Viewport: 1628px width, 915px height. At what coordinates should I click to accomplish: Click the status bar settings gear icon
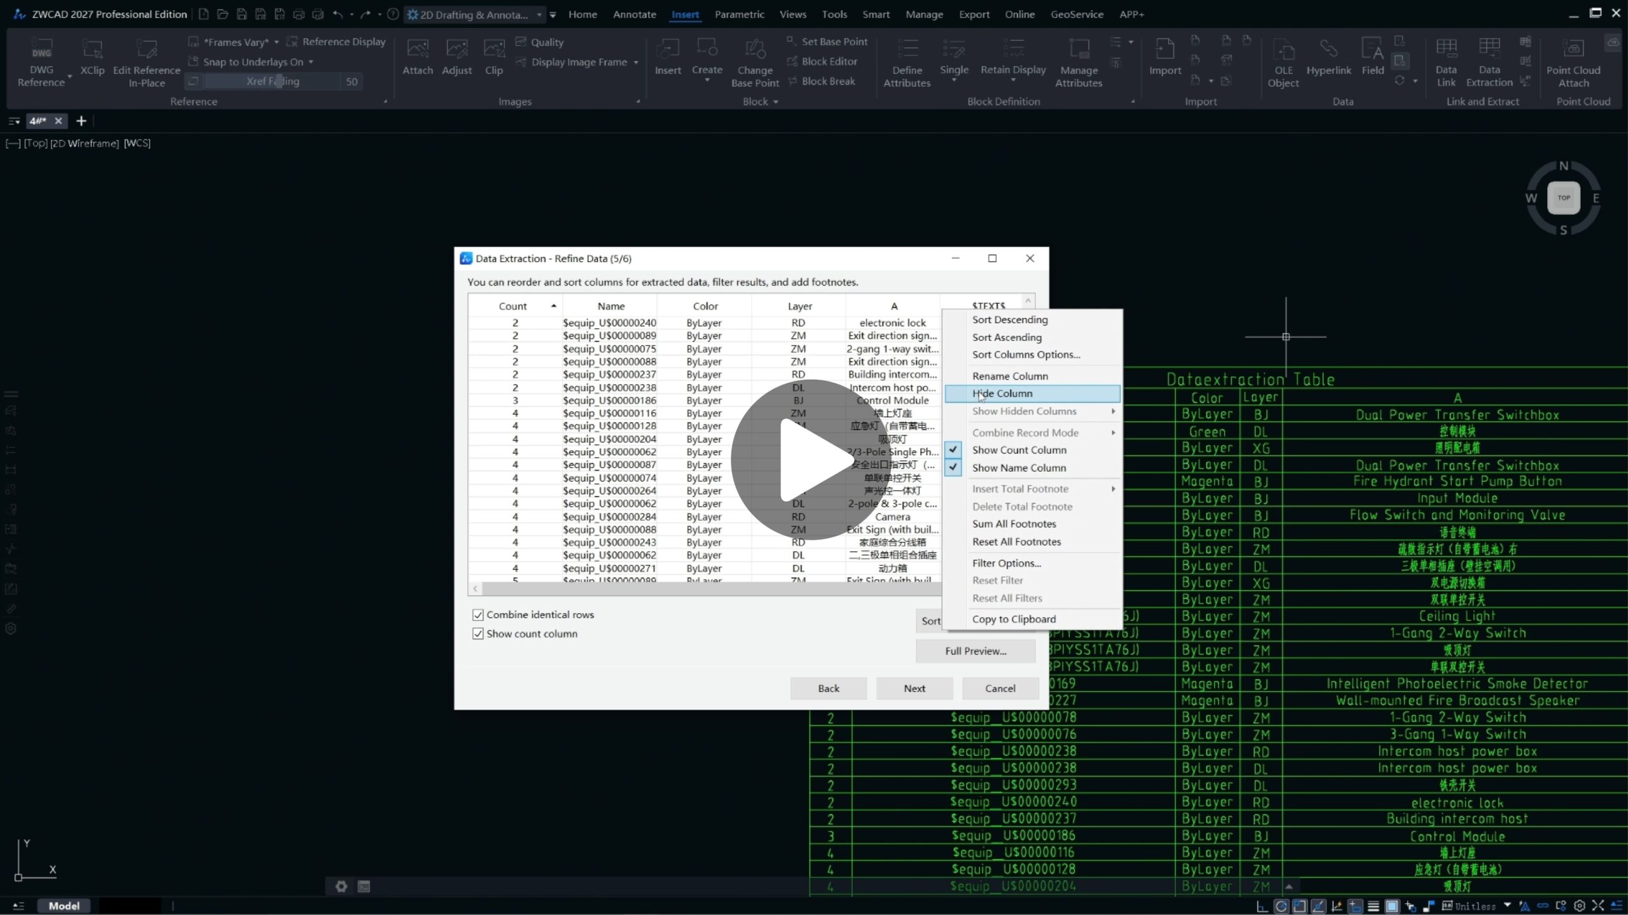(1580, 905)
